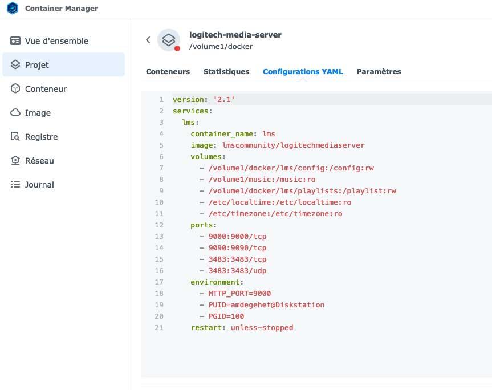Open Registre via its search-document icon

[x=15, y=137]
